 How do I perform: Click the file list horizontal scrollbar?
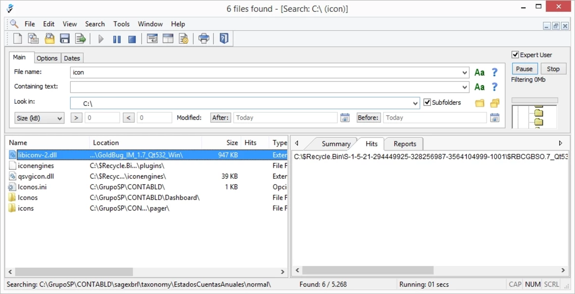point(74,271)
